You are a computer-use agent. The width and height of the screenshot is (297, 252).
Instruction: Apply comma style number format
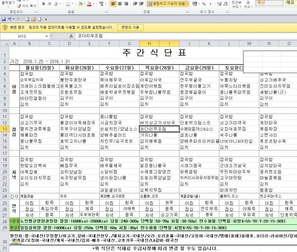click(210, 4)
